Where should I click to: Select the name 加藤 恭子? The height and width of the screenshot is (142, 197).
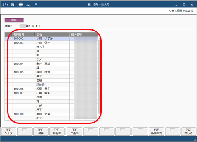(43, 89)
